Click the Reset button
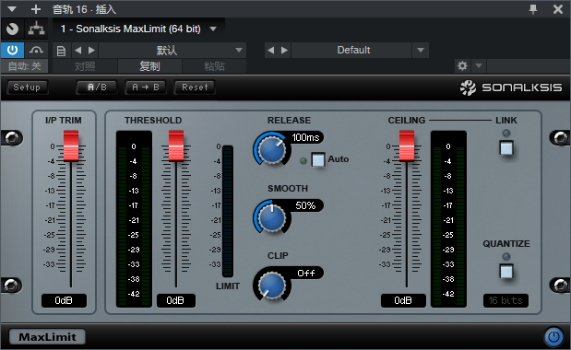Screen dimensions: 571x350 pos(195,87)
